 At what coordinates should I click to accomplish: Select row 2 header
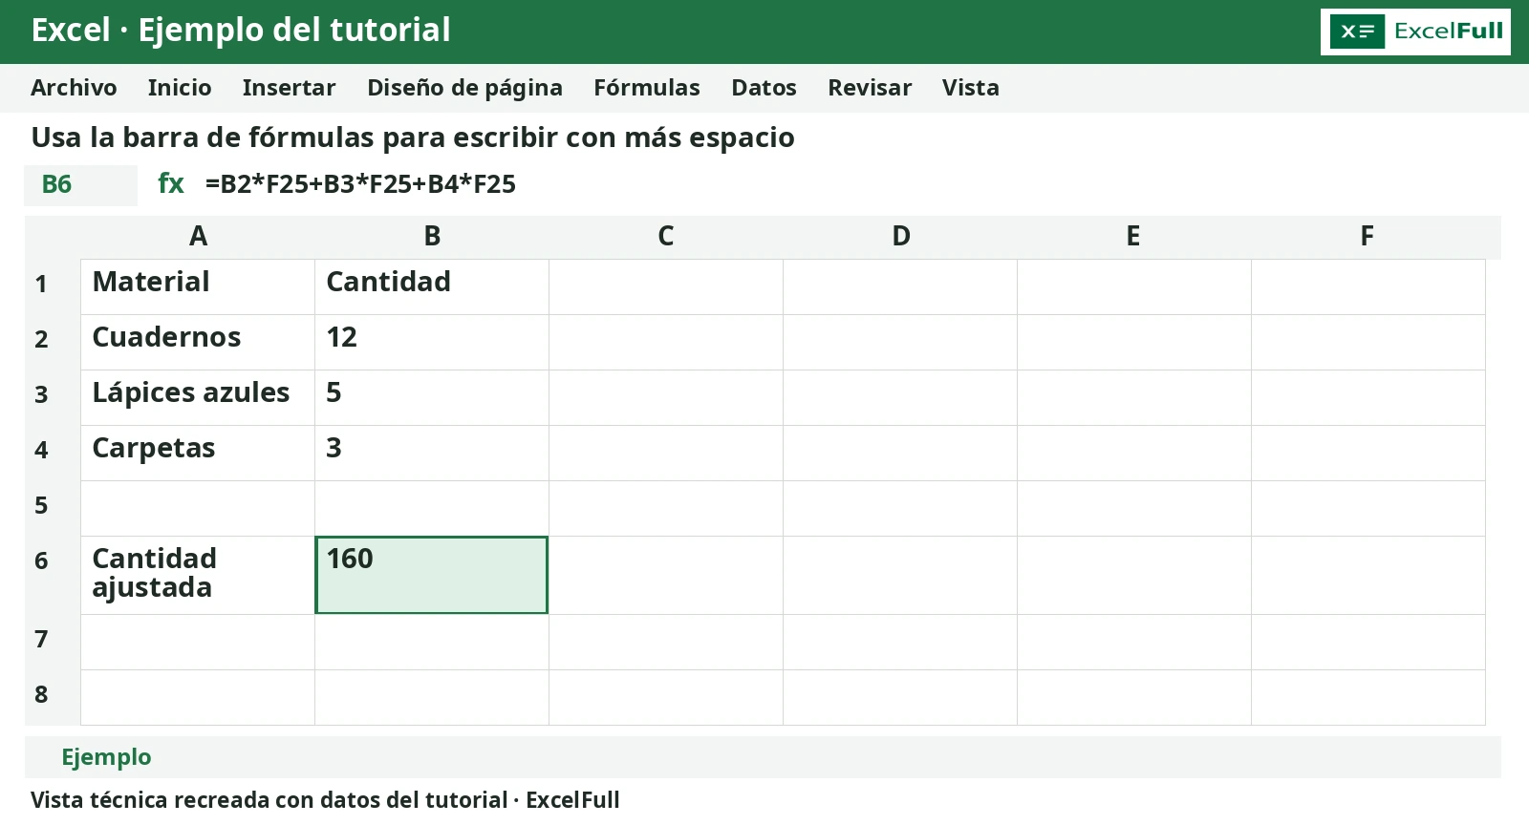(x=53, y=342)
